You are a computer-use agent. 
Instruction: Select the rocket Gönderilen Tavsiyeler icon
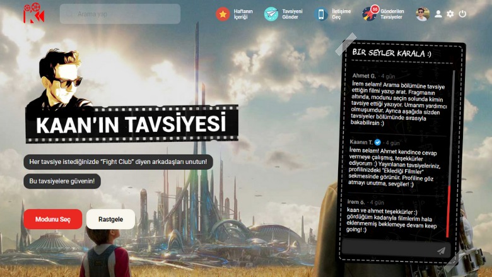(370, 13)
